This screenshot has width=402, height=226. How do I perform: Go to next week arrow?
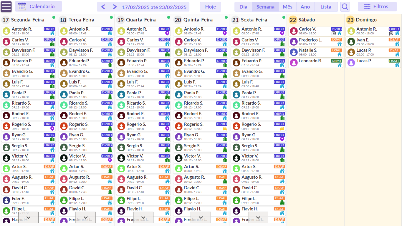pos(115,7)
